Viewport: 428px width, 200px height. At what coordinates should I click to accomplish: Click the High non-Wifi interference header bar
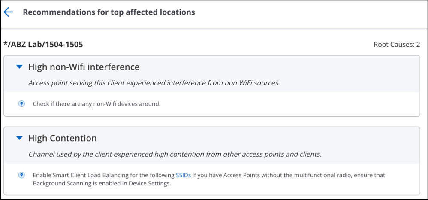coord(211,74)
